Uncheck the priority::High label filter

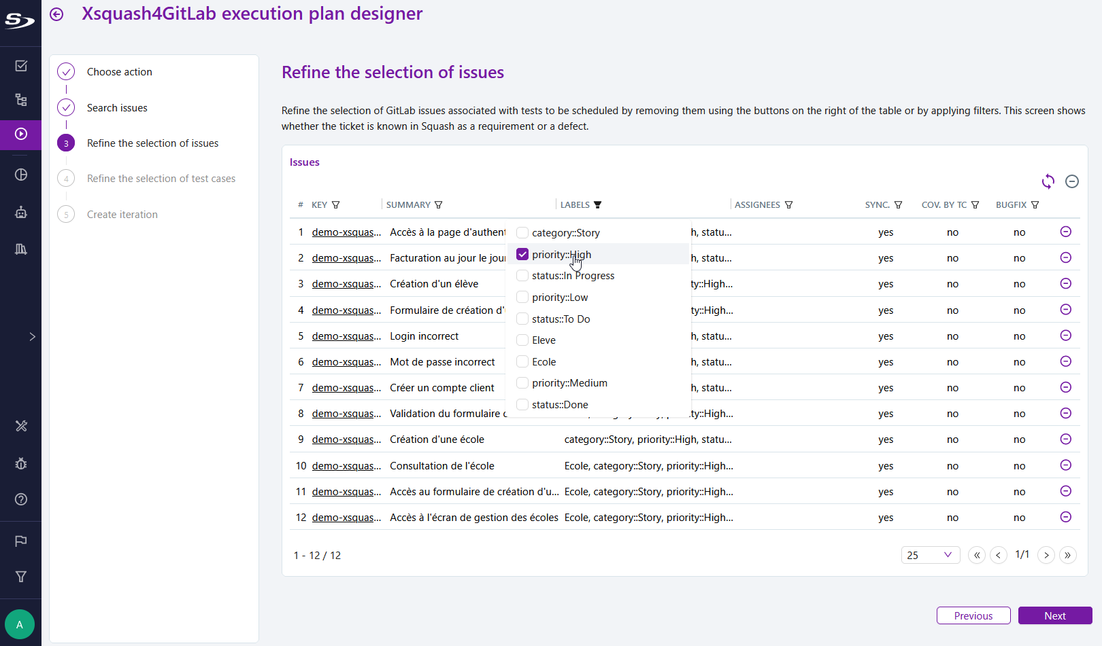(x=522, y=254)
